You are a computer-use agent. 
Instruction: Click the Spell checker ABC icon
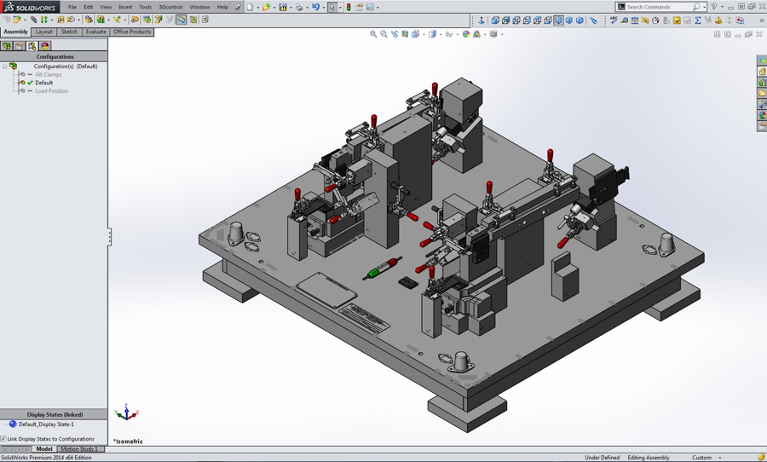(614, 20)
